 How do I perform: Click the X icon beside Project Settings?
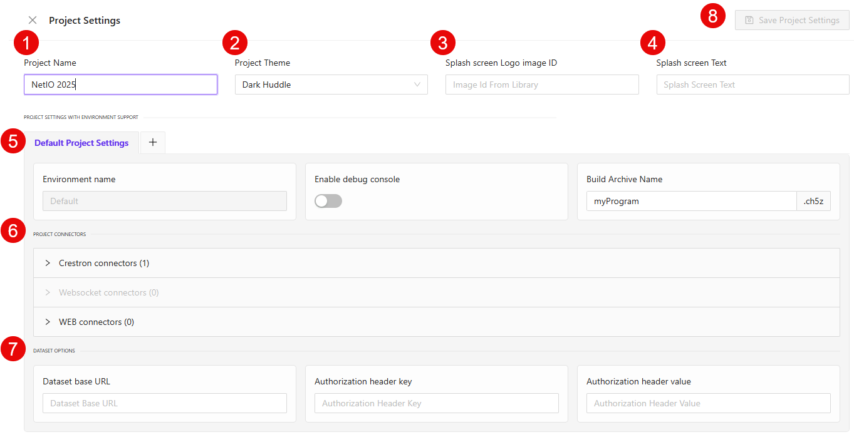coord(32,19)
